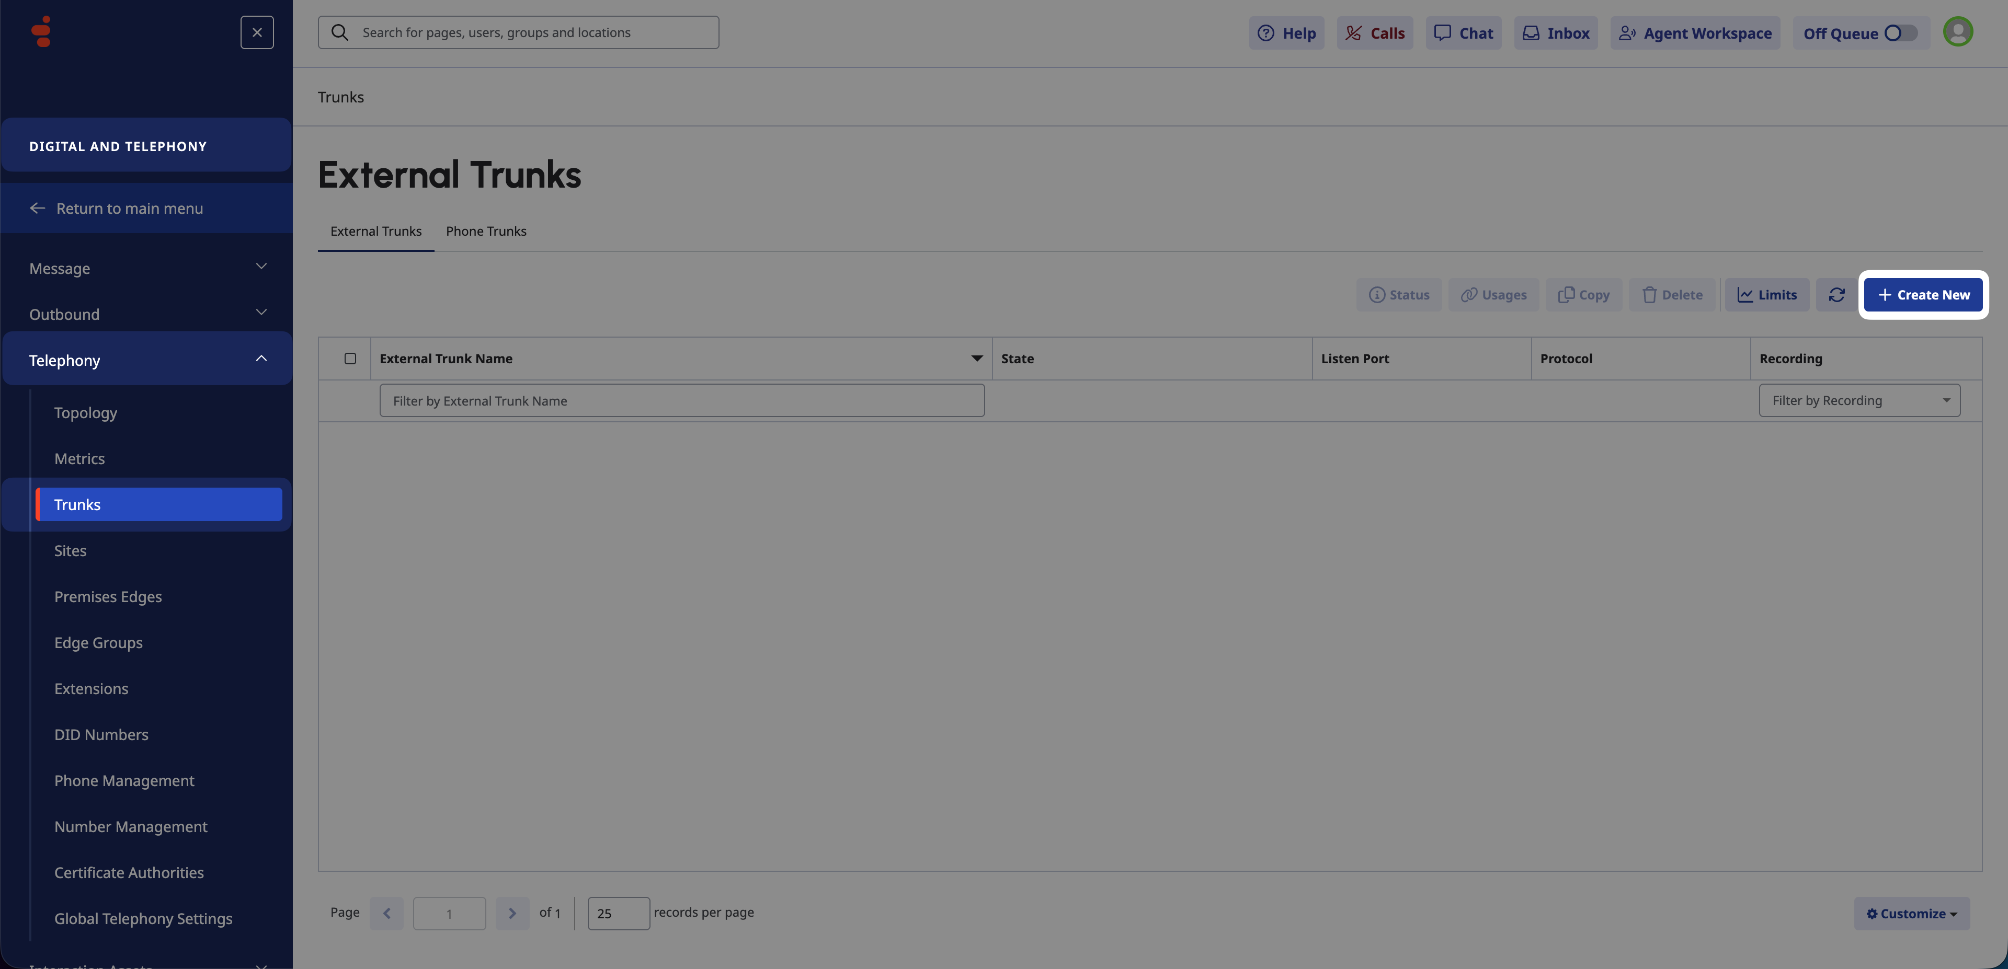Viewport: 2008px width, 969px height.
Task: Switch to the Phone Trunks tab
Action: pos(486,232)
